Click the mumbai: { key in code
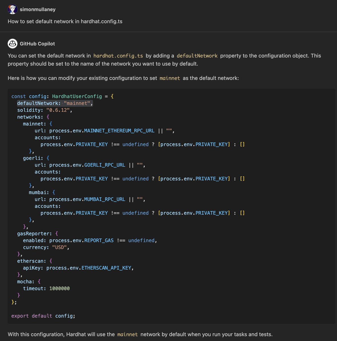This screenshot has height=341, width=337. pos(42,192)
